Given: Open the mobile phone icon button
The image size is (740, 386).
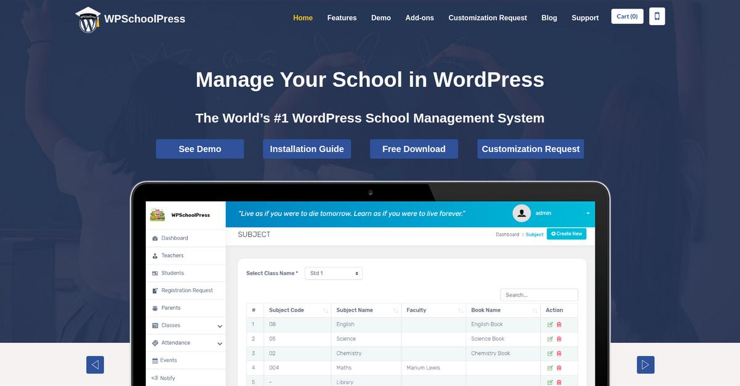Looking at the screenshot, I should (x=657, y=17).
